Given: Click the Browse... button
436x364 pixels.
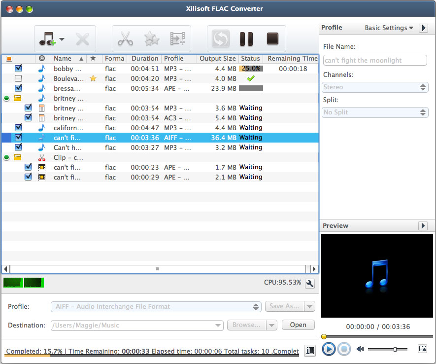Looking at the screenshot, I should 246,325.
